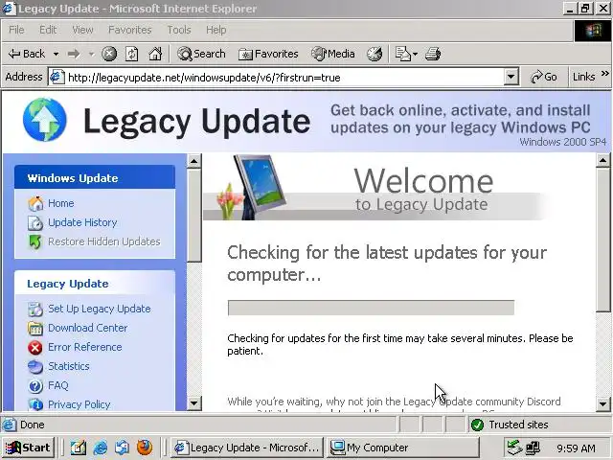This screenshot has height=460, width=613.
Task: Click the Mail toolbar icon
Action: 402,54
